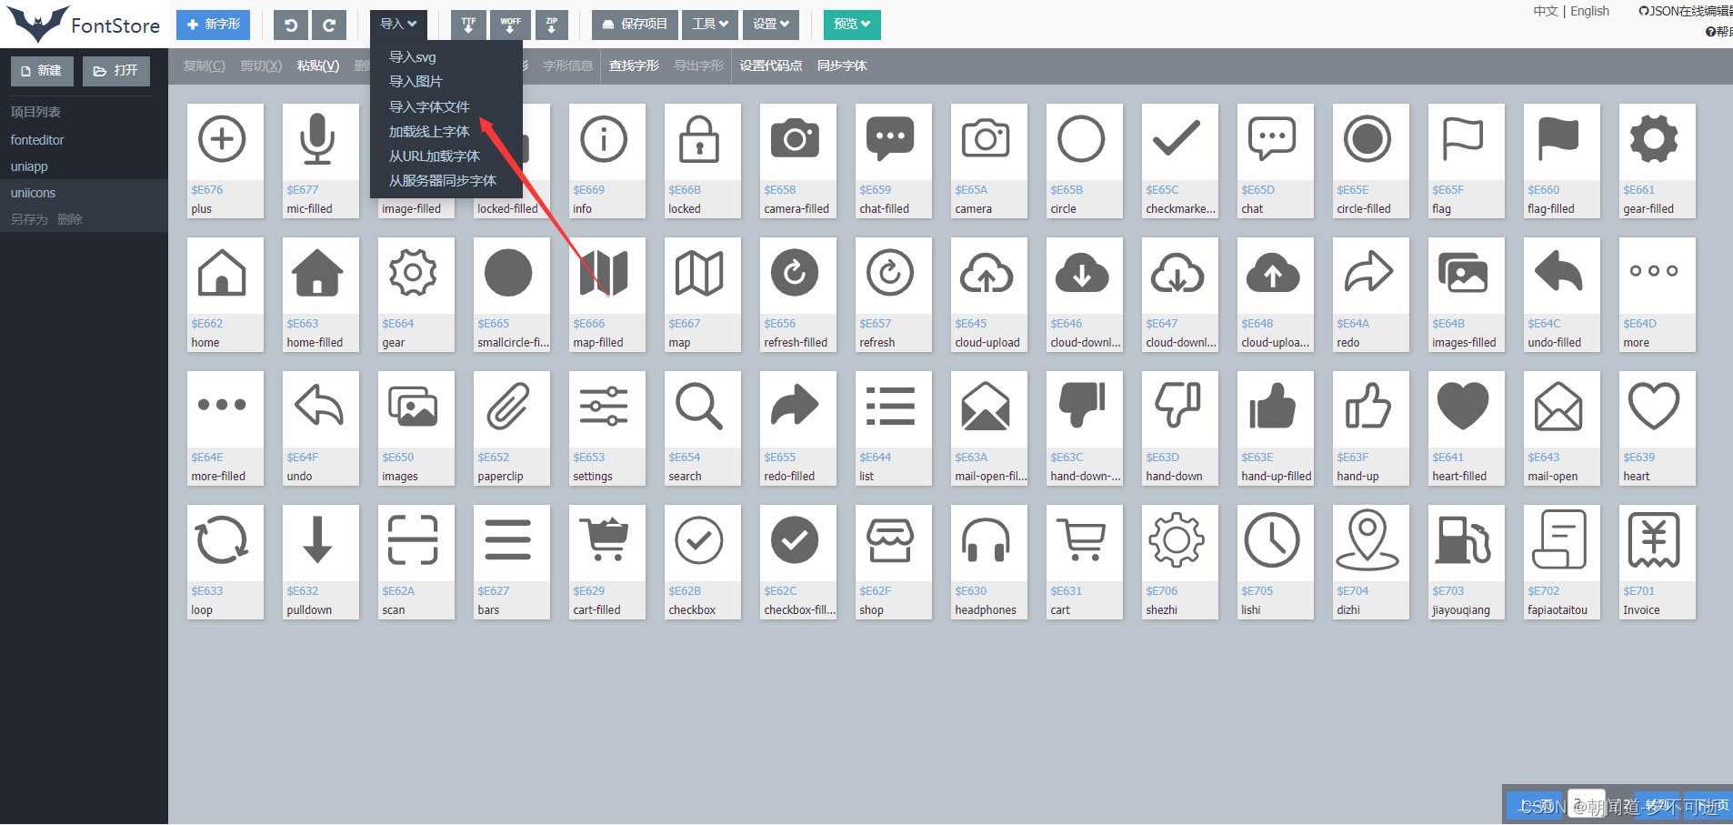Click 另存为 under uniicons
This screenshot has width=1733, height=825.
[x=29, y=219]
